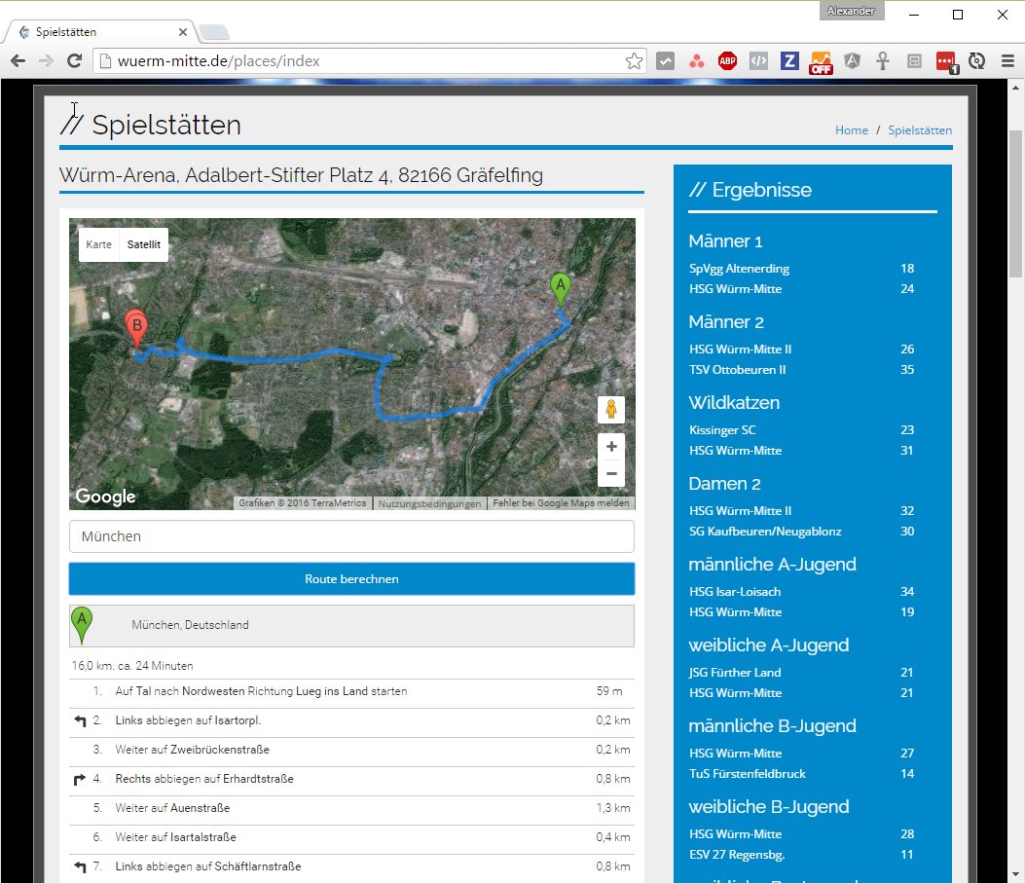Click the München start address field
Image resolution: width=1025 pixels, height=884 pixels.
(x=351, y=536)
